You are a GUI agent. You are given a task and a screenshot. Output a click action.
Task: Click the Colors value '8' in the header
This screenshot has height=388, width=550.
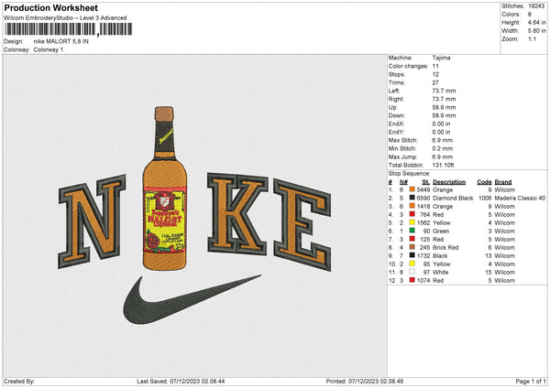tap(529, 15)
